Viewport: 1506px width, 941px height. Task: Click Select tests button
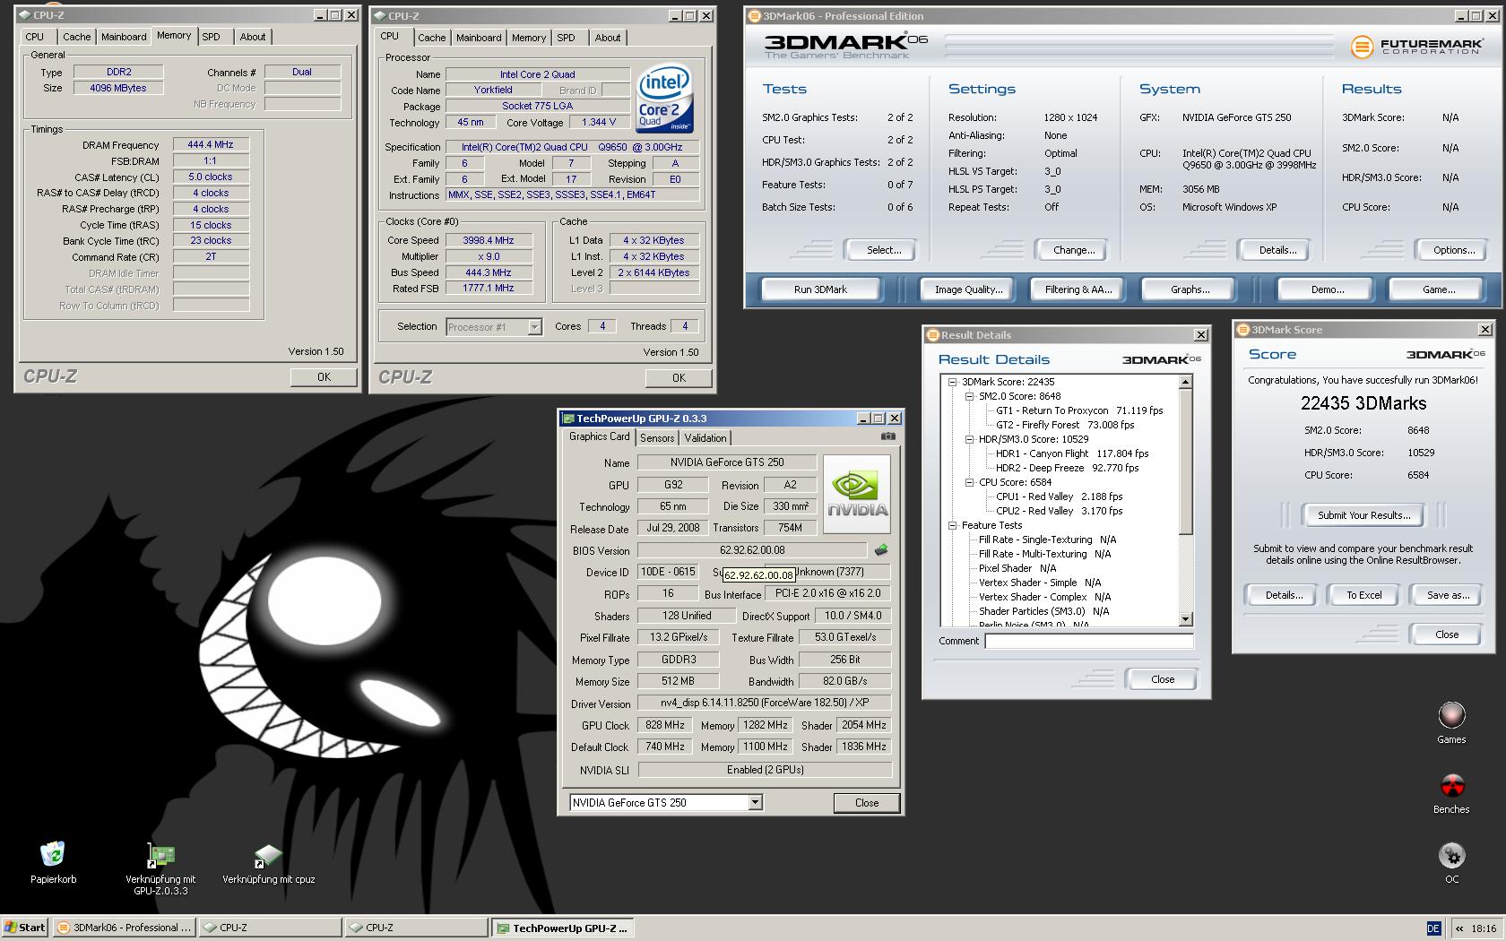click(883, 250)
